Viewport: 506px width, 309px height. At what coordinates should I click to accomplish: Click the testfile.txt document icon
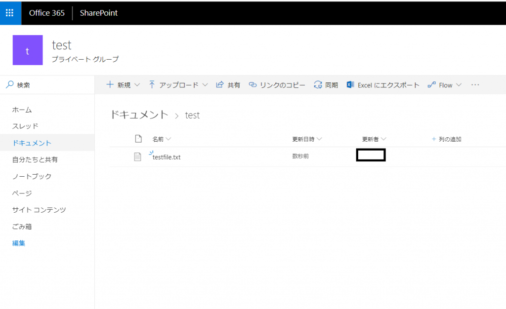tap(138, 156)
